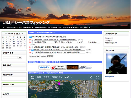This screenshot has height=98, width=131.
Task: Click the 堺市 label on the map
Action: pyautogui.click(x=83, y=96)
